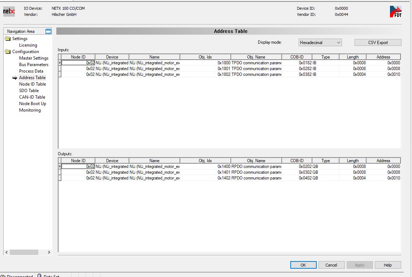Click the CSV Export button
Image resolution: width=412 pixels, height=277 pixels.
pyautogui.click(x=378, y=43)
